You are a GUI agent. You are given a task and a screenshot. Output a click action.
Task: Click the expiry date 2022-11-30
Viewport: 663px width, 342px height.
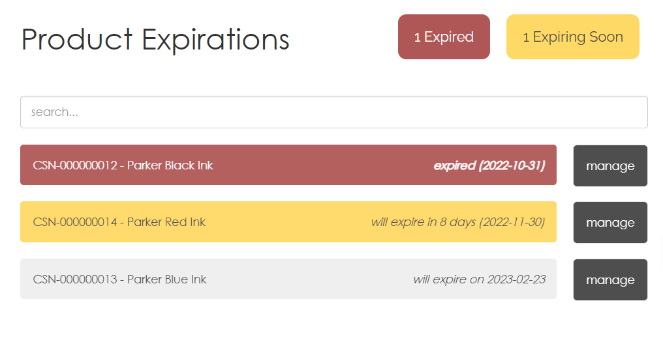pyautogui.click(x=512, y=222)
